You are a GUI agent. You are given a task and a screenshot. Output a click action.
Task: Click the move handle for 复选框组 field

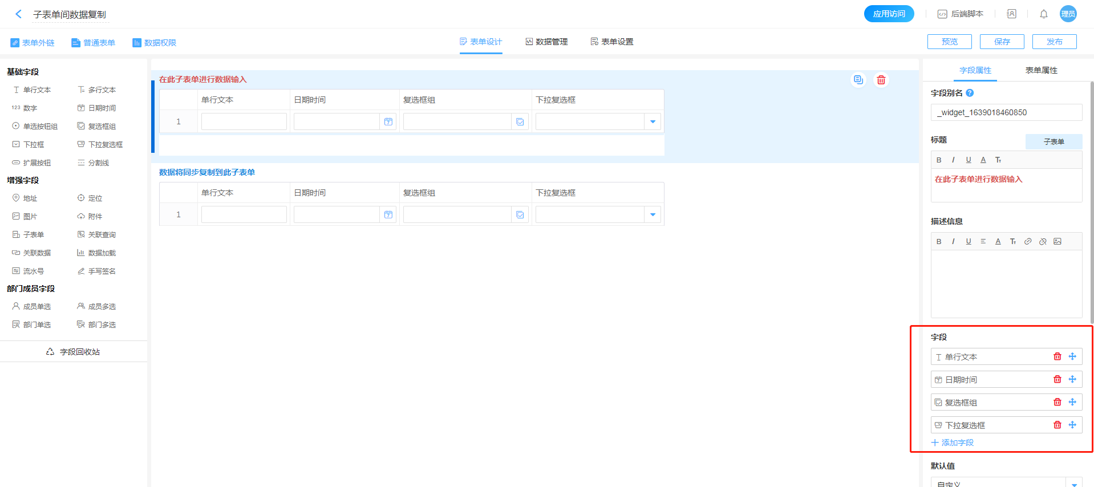tap(1072, 402)
